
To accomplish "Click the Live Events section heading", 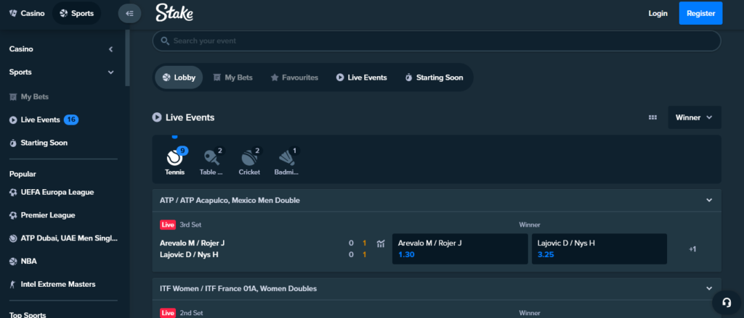I will point(190,117).
